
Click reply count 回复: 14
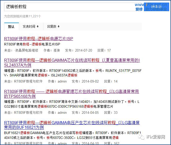[x=111, y=81]
